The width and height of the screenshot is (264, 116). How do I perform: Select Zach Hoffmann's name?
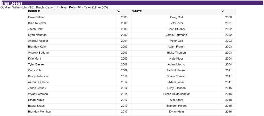176,71
